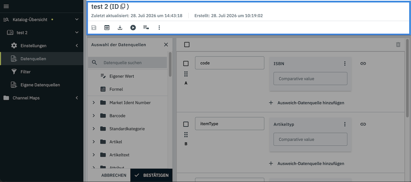The image size is (411, 182).
Task: Grab the drag handle for row B
Action: click(186, 135)
